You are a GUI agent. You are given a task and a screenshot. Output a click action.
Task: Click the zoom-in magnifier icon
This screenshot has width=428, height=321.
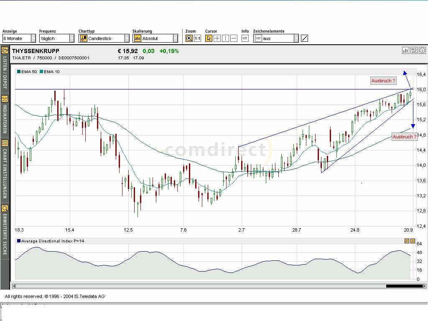(x=189, y=38)
